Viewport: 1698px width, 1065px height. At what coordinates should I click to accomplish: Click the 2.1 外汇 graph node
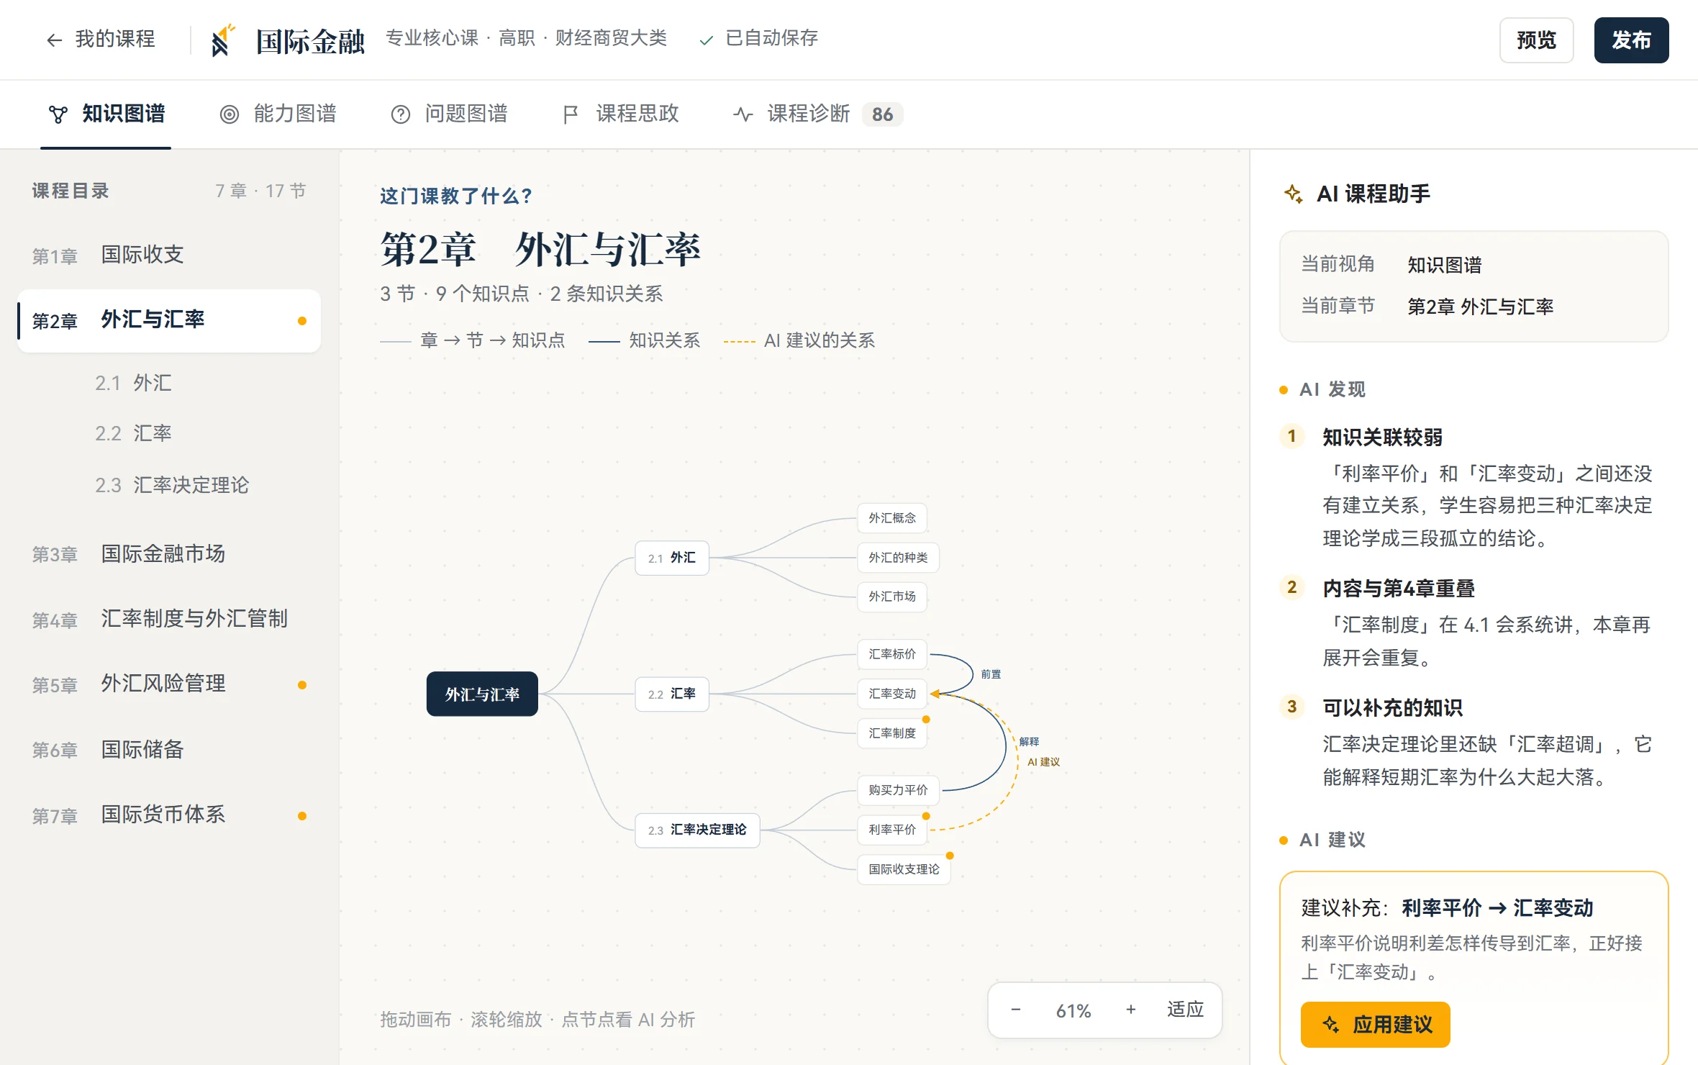672,558
